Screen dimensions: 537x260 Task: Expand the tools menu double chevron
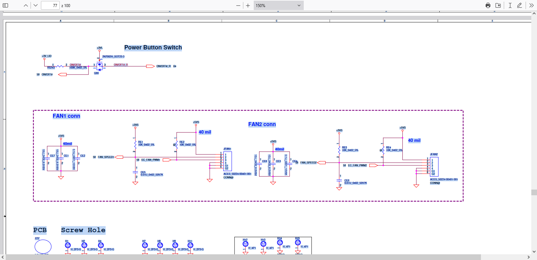pos(531,5)
